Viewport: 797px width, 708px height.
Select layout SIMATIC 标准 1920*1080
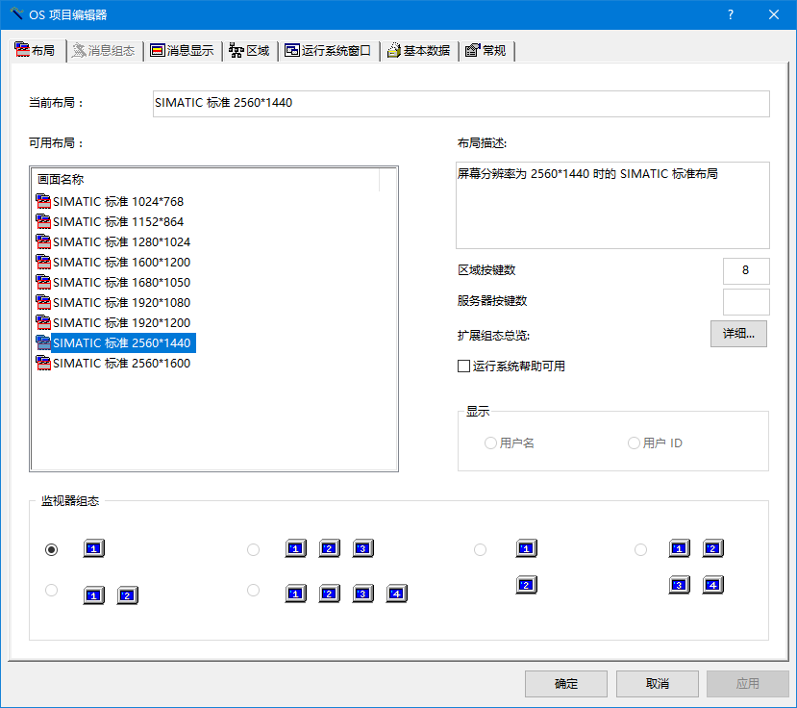[121, 303]
